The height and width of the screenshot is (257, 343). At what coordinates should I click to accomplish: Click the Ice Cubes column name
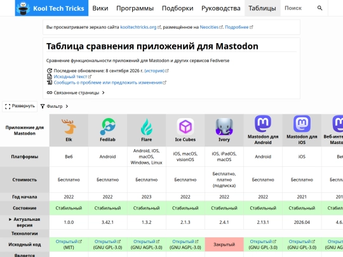click(x=185, y=140)
